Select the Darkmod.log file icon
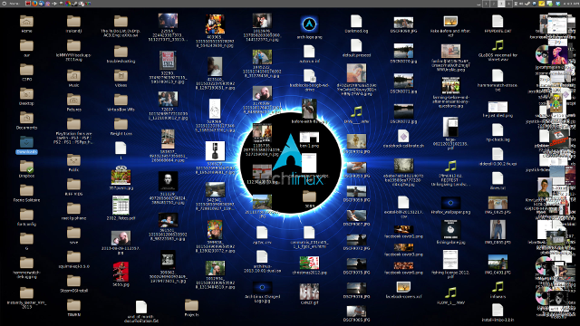Image resolution: width=580 pixels, height=326 pixels. 356,24
